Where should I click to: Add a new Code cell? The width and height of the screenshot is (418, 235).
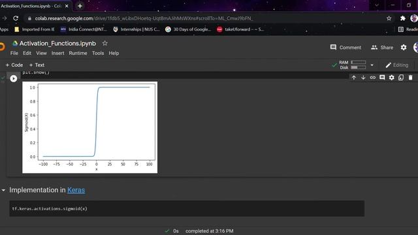14,65
